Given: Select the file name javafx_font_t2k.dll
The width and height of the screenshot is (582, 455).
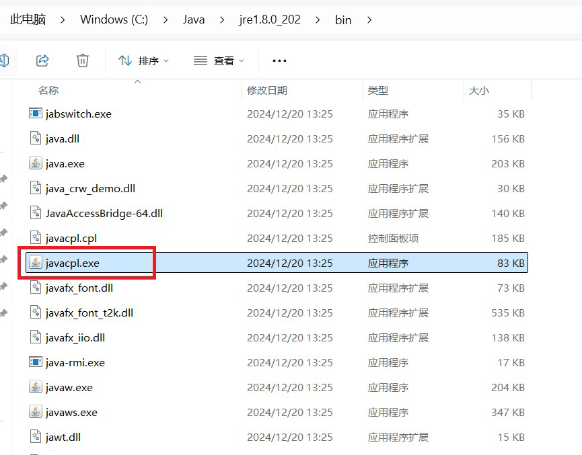Looking at the screenshot, I should pyautogui.click(x=89, y=313).
